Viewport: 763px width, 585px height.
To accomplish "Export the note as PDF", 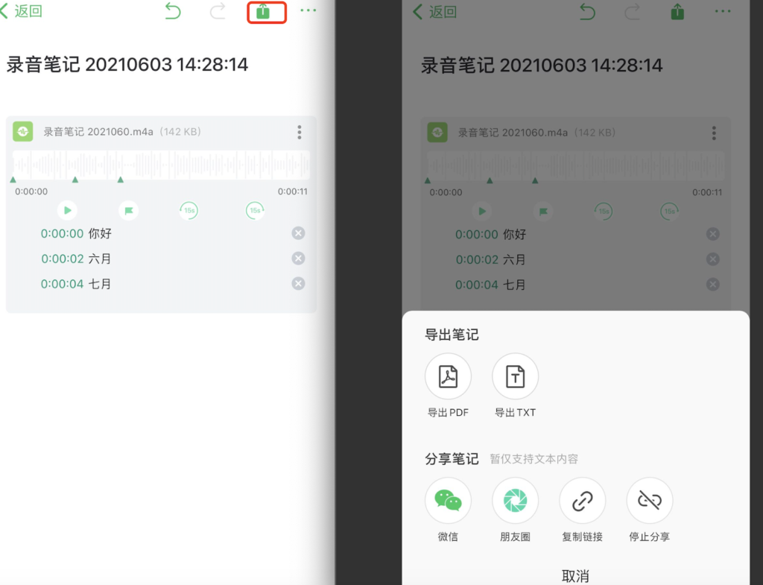I will coord(448,377).
